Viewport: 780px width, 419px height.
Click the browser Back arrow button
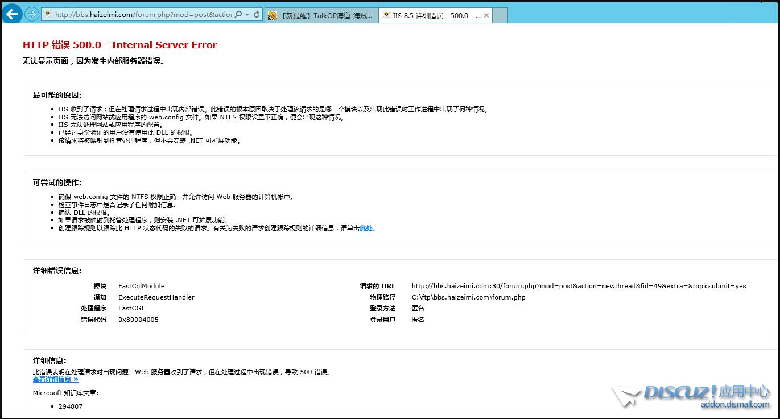pyautogui.click(x=12, y=15)
